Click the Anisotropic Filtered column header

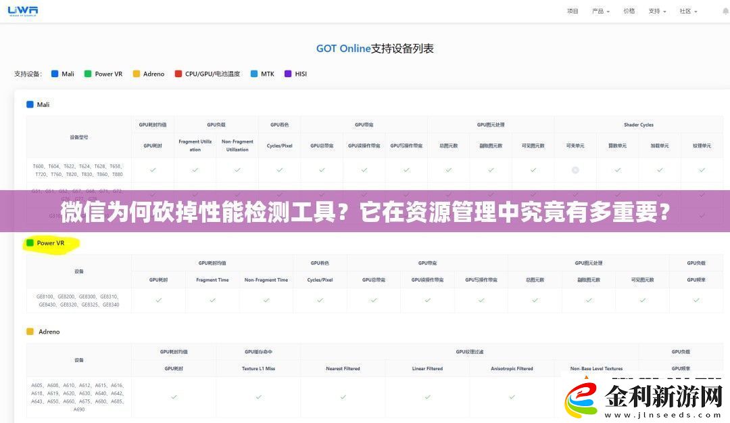[x=512, y=368]
